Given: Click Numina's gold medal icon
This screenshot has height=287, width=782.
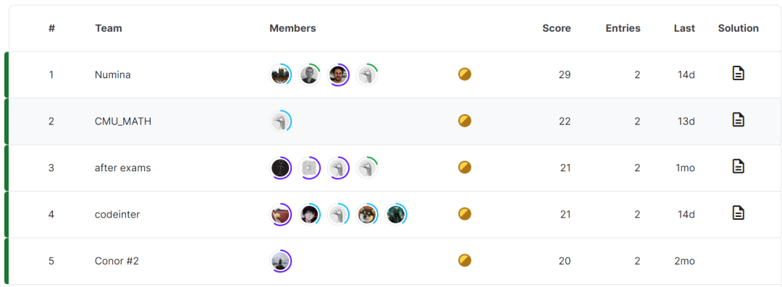Looking at the screenshot, I should (465, 74).
